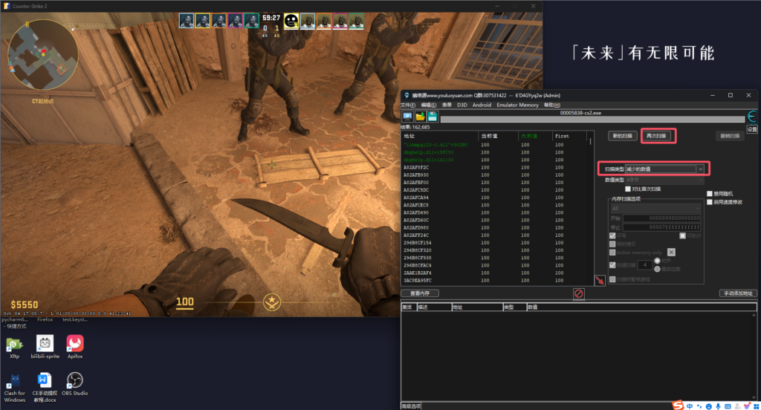The width and height of the screenshot is (761, 410).
Task: Click the Counter-Strike 2 title bar icon
Action: 6,6
